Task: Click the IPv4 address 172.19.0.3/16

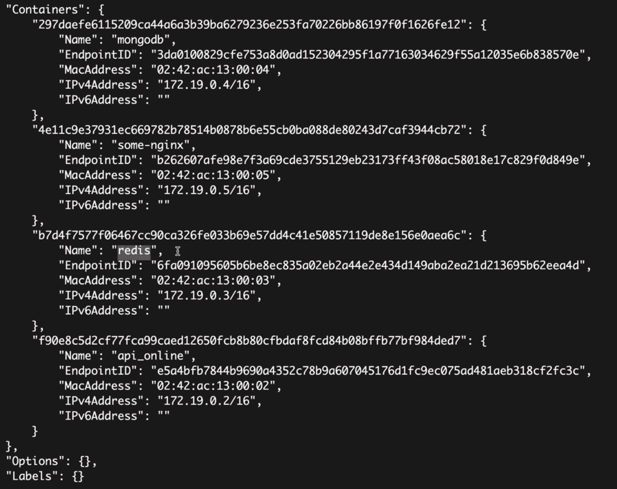Action: point(207,296)
